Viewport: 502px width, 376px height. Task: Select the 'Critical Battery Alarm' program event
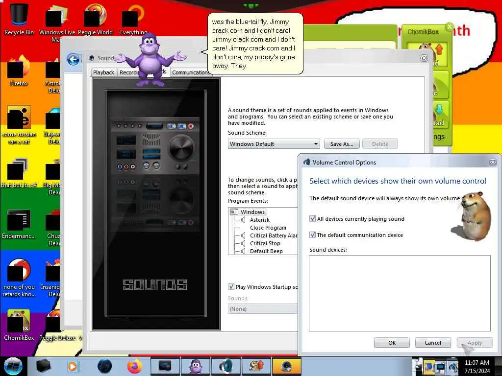point(274,235)
